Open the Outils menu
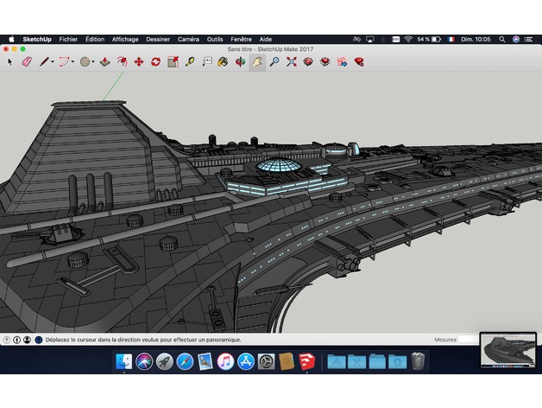Screen dimensions: 542x408 pos(215,39)
